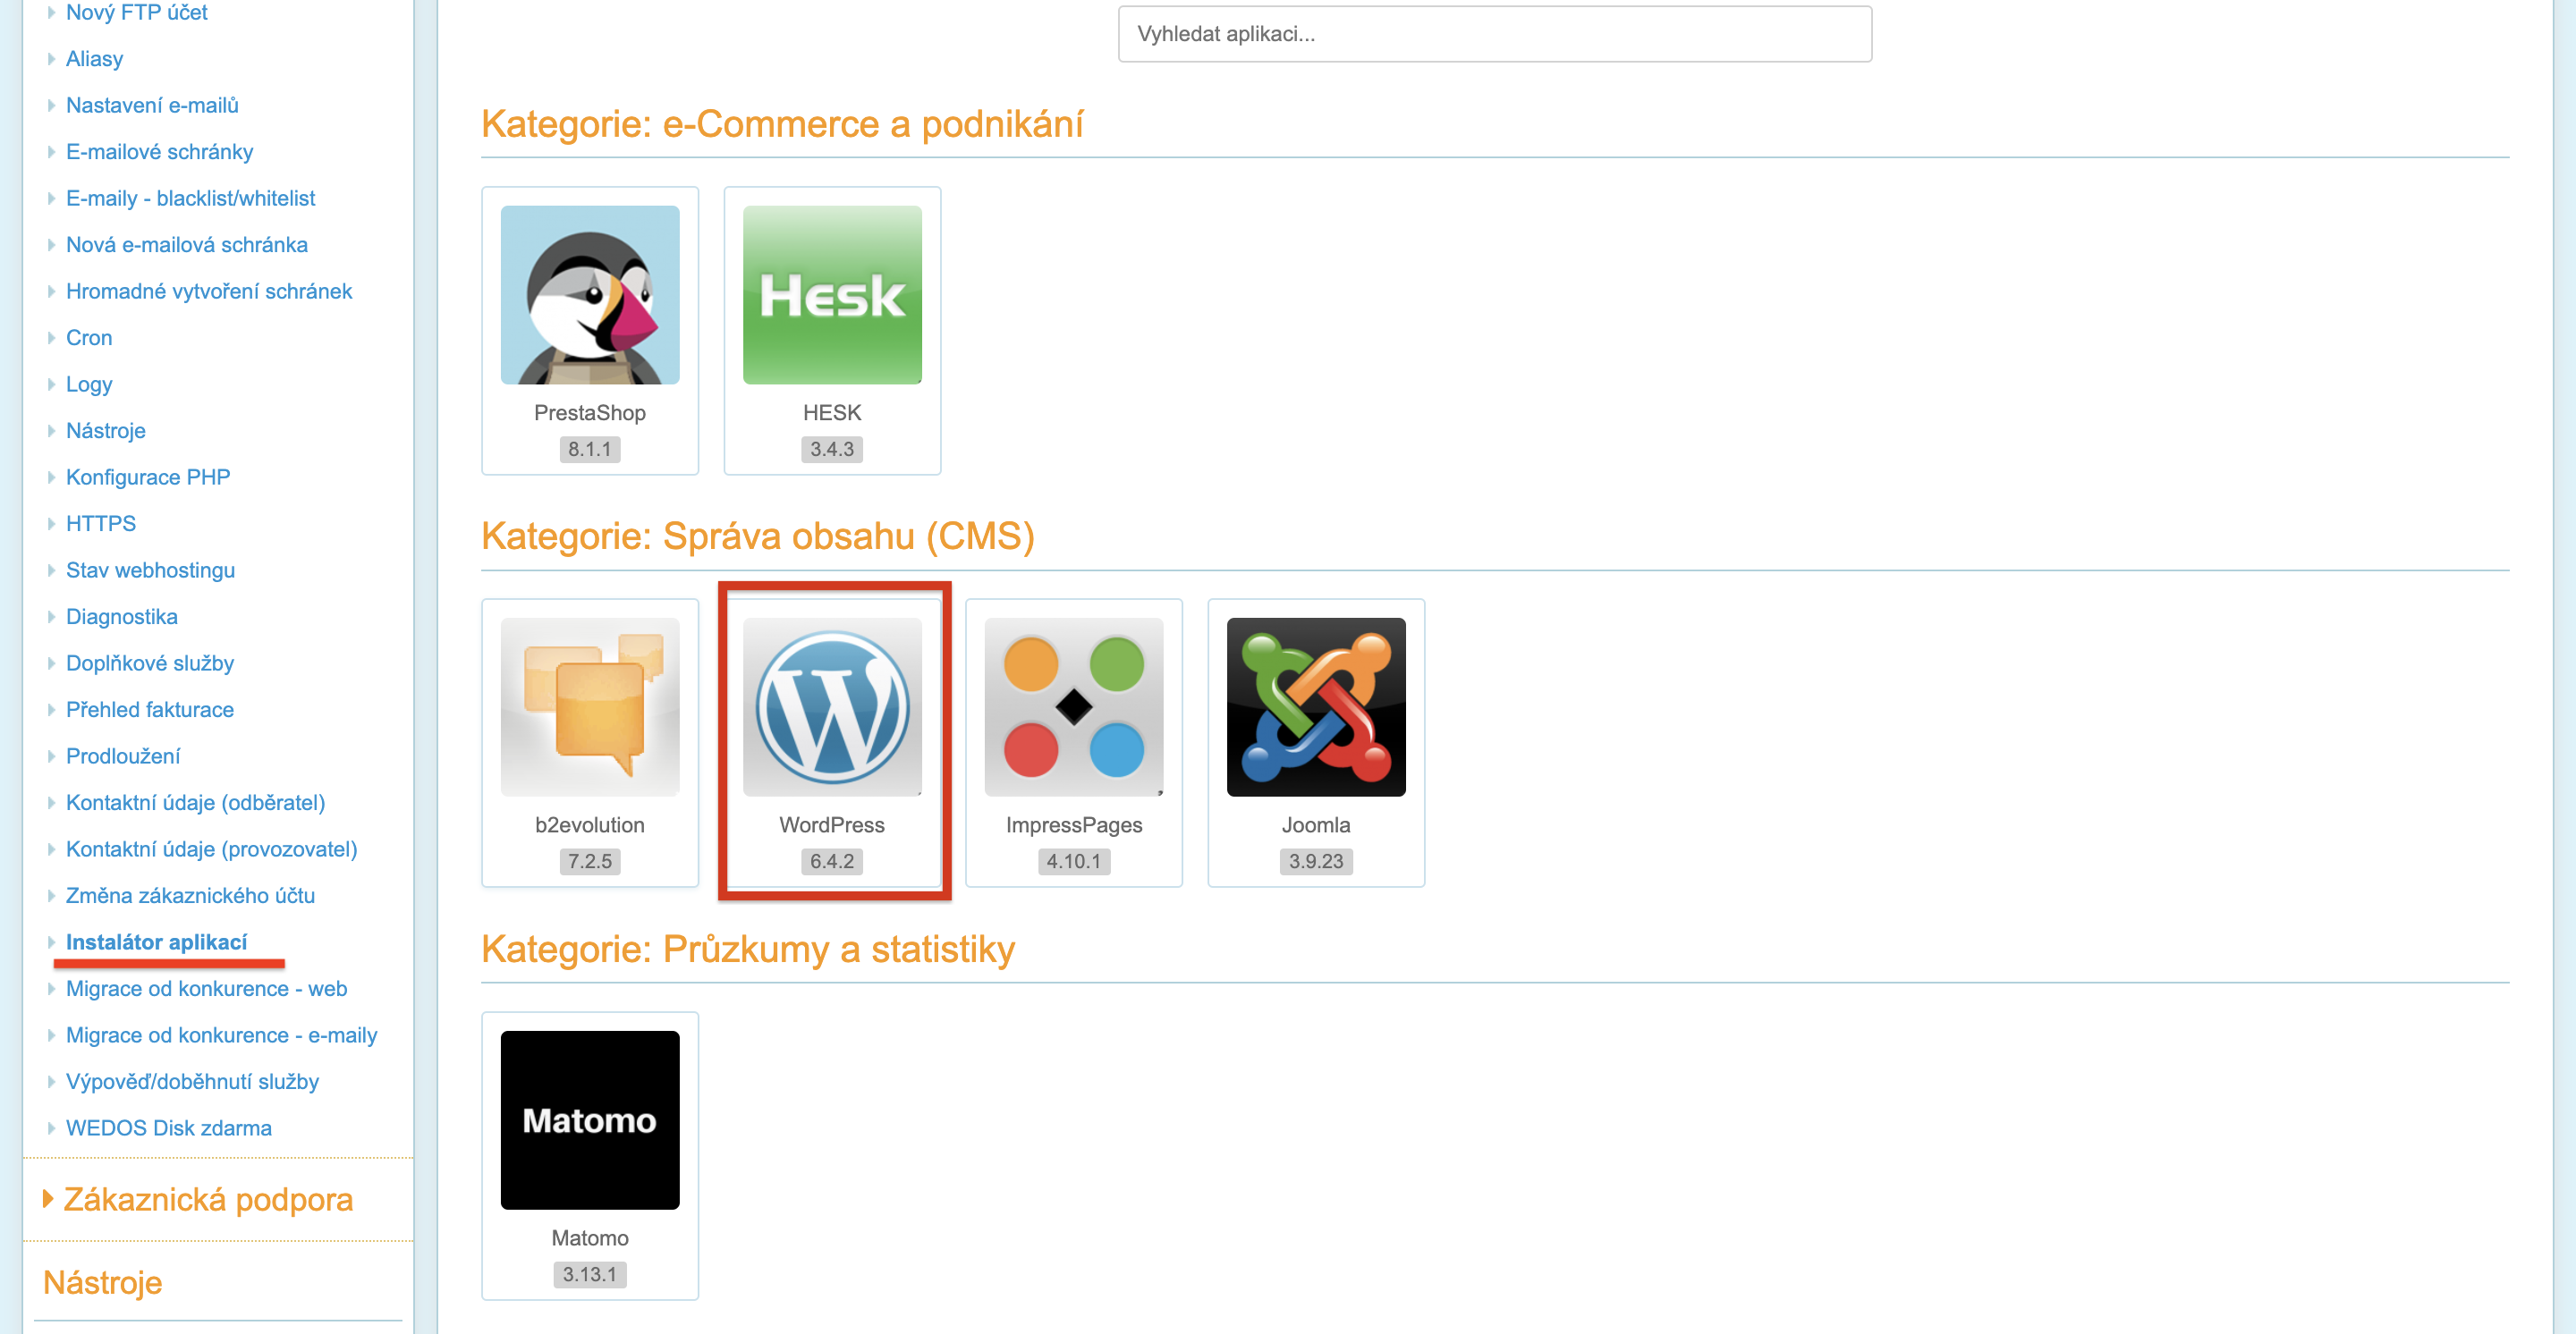Open E-maily - blacklist/whitelist settings
2576x1334 pixels.
point(191,198)
